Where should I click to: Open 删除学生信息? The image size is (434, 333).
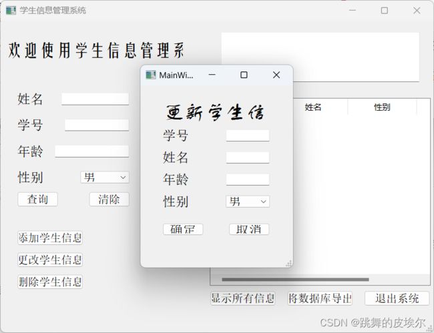(x=50, y=282)
